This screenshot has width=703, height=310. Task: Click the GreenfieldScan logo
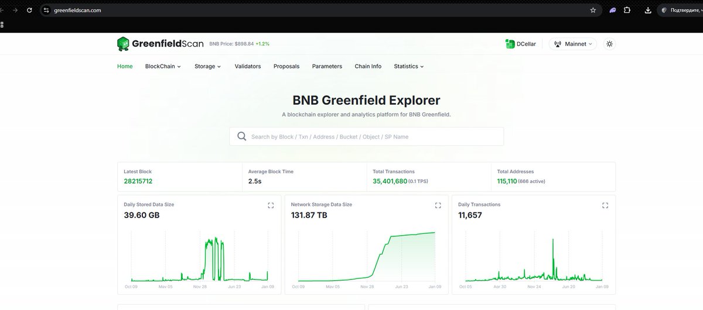pyautogui.click(x=160, y=44)
